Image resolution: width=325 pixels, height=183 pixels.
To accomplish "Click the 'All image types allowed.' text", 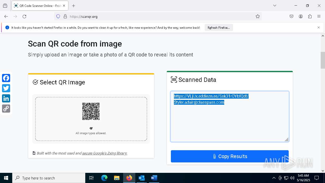I will click(91, 133).
